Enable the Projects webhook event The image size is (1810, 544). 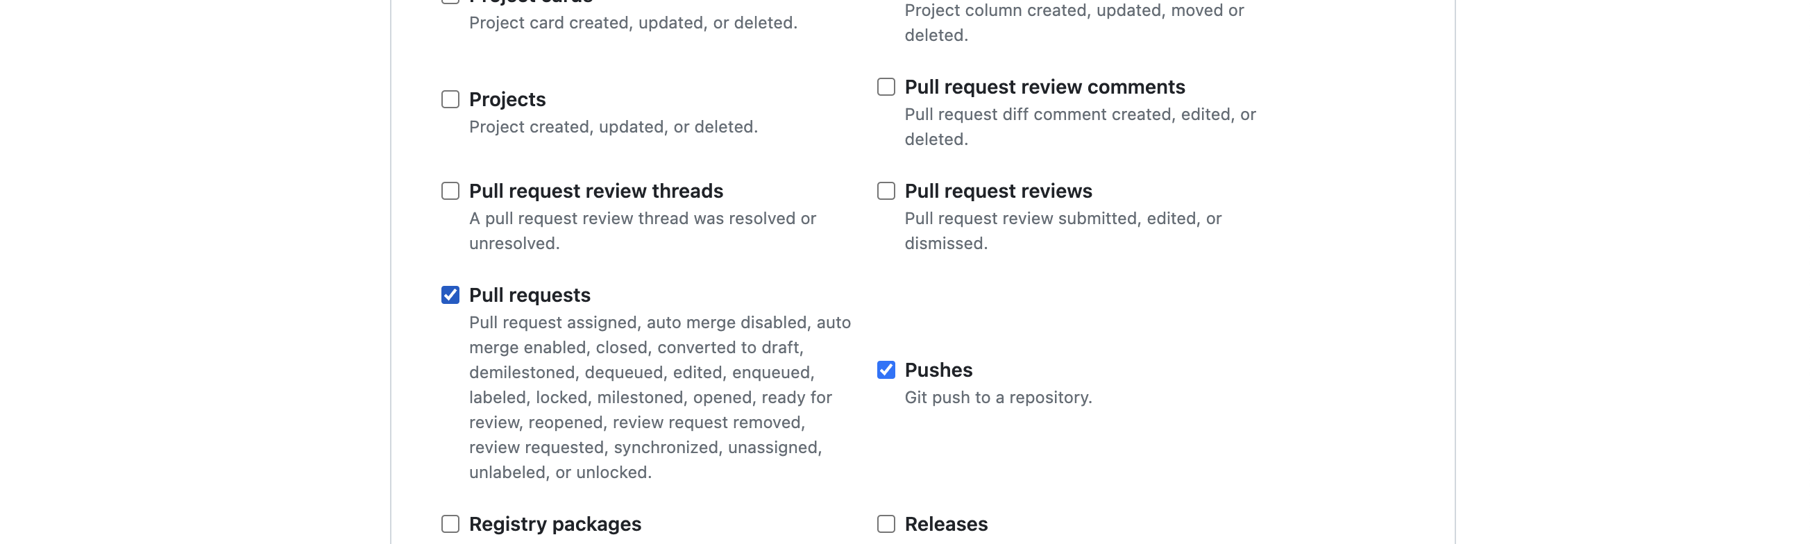[x=450, y=99]
